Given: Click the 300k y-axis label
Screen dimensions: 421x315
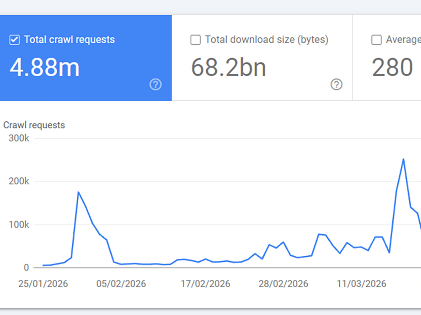Looking at the screenshot, I should click(19, 138).
